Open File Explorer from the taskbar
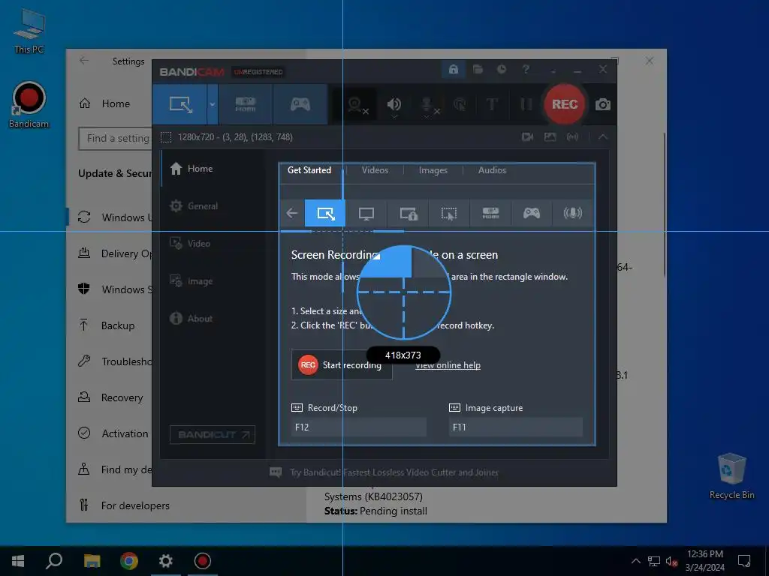 coord(92,561)
